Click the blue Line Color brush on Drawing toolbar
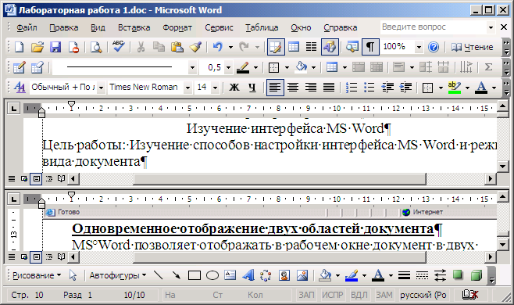This screenshot has height=305, width=514. coord(352,275)
